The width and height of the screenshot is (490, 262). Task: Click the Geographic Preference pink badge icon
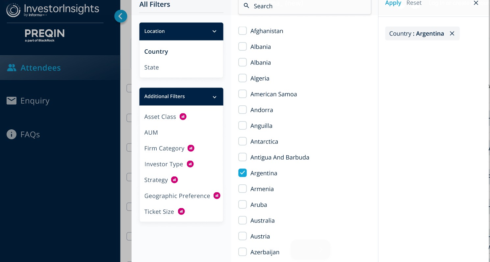217,196
